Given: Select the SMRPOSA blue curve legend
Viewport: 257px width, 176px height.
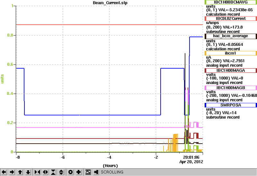Looking at the screenshot, I should point(231,105).
